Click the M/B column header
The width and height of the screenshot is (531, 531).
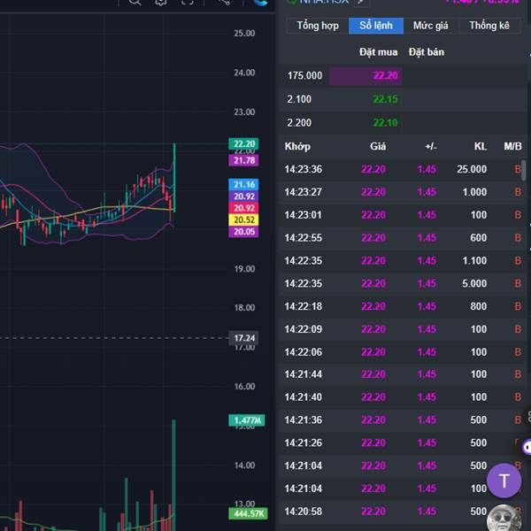click(512, 146)
